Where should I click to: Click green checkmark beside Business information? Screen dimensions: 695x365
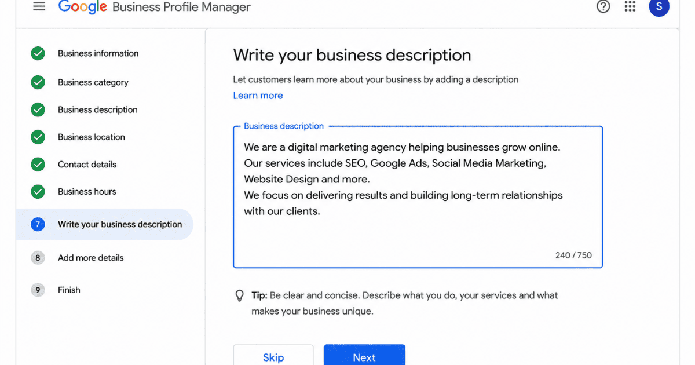tap(38, 54)
